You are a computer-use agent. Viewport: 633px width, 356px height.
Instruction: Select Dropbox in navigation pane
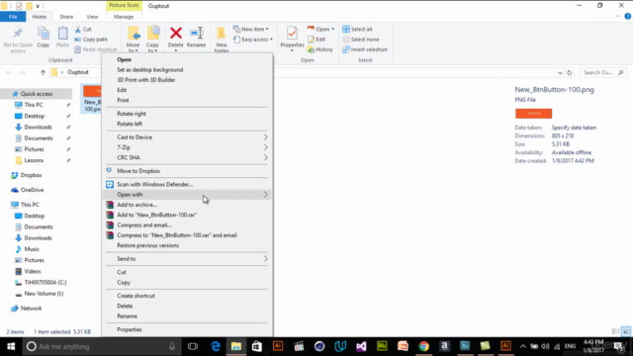tap(31, 175)
